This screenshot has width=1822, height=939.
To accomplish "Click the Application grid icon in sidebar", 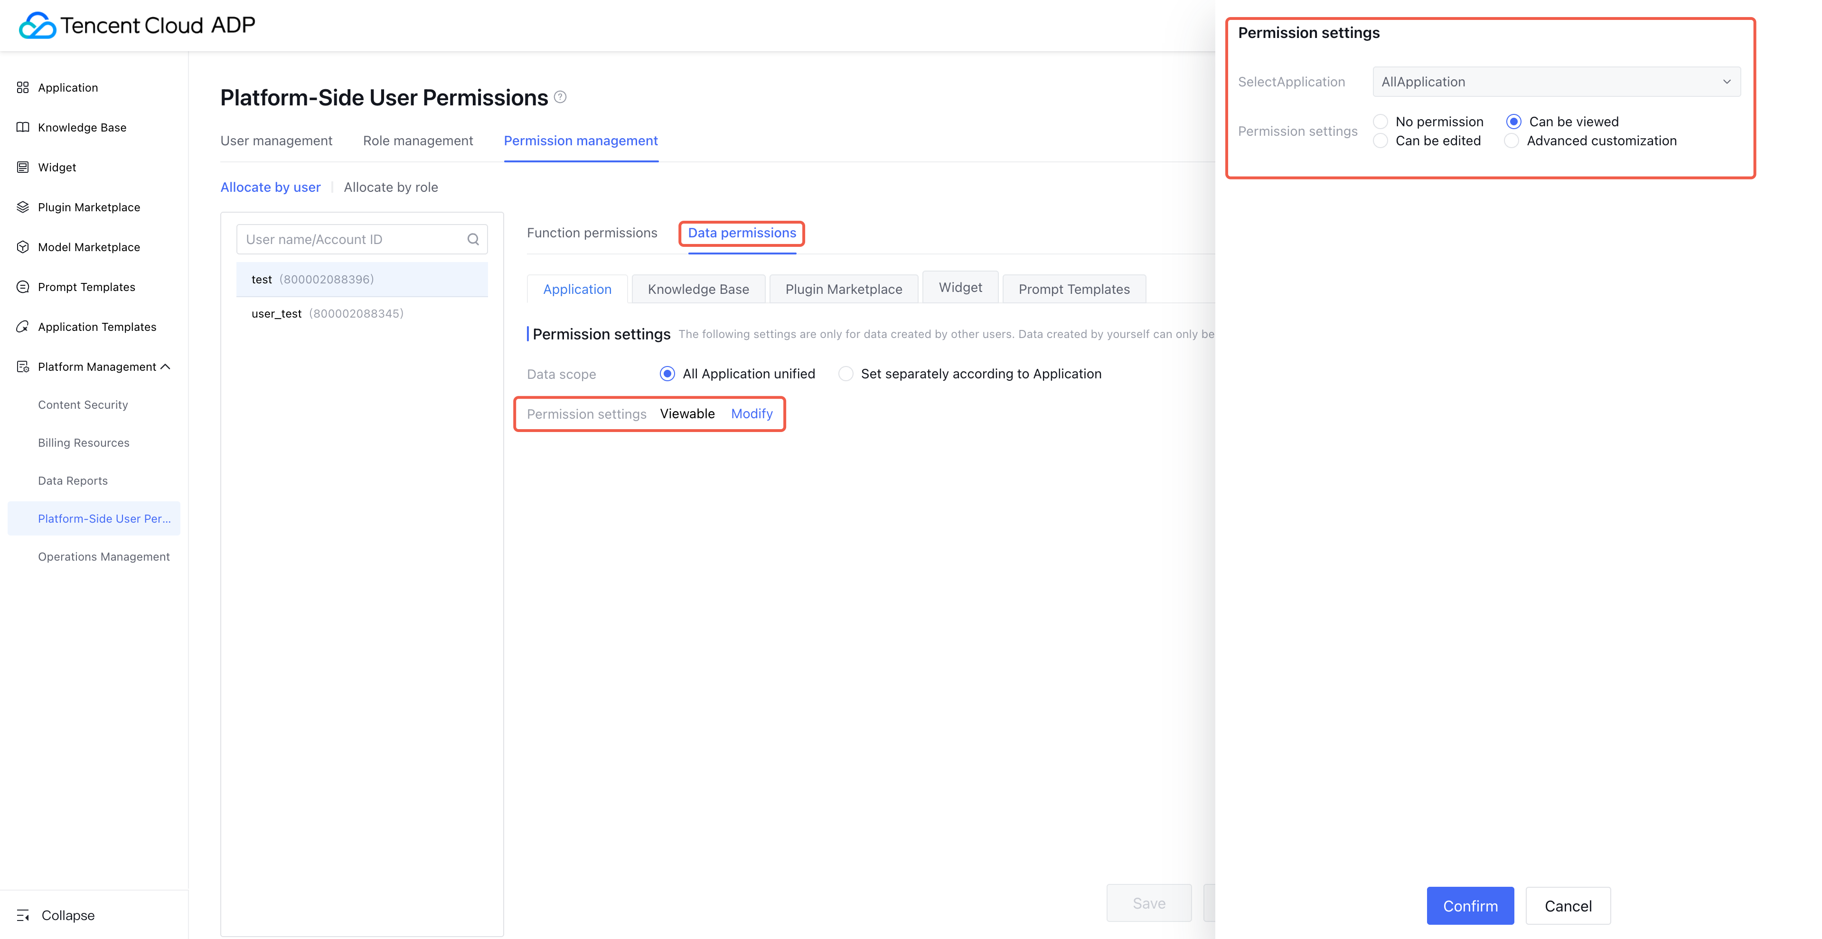I will (x=23, y=88).
